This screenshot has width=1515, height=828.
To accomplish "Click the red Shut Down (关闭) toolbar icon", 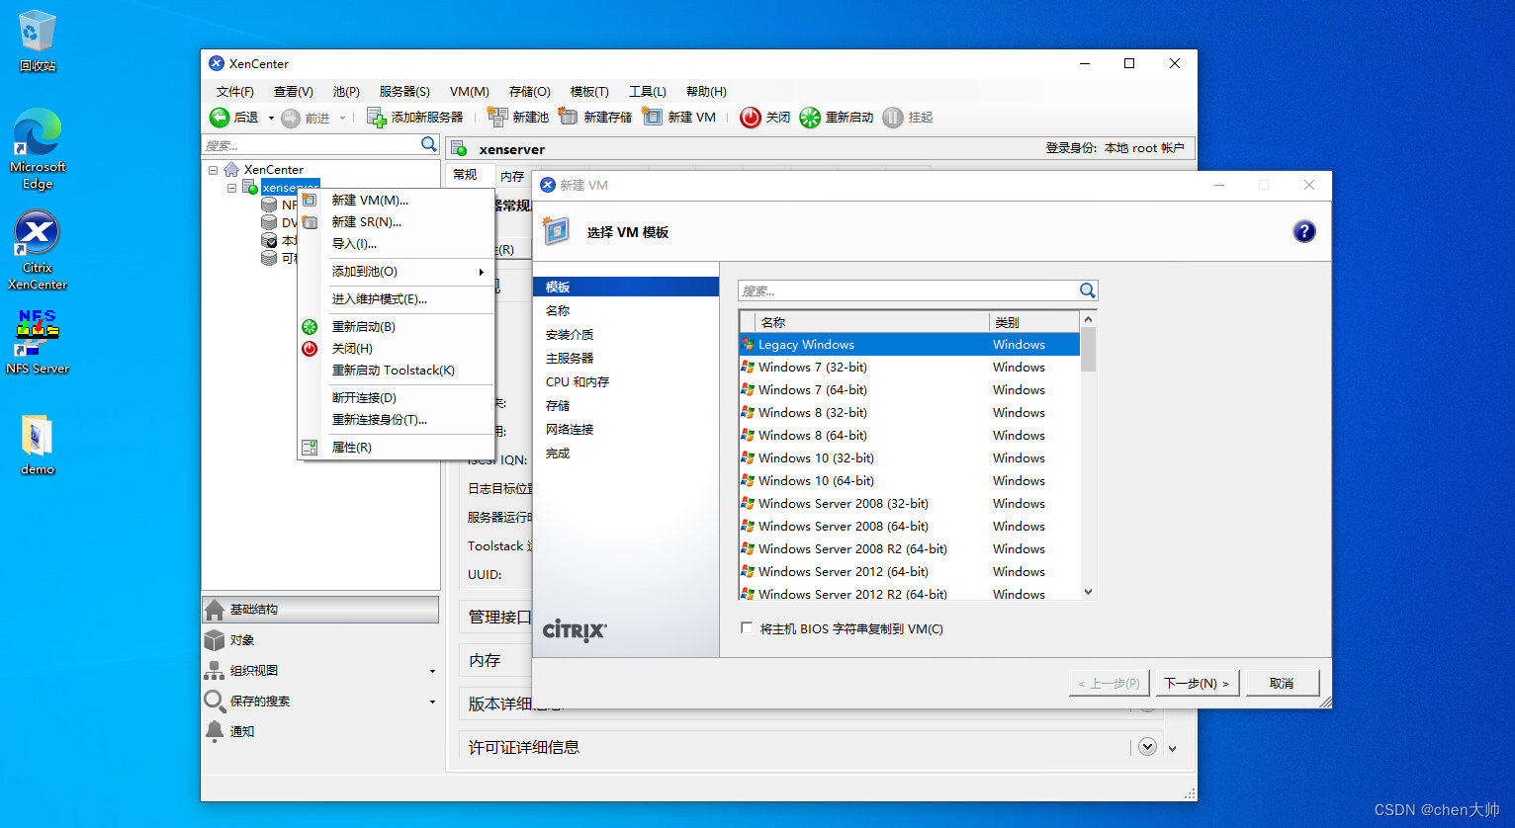I will click(x=751, y=118).
